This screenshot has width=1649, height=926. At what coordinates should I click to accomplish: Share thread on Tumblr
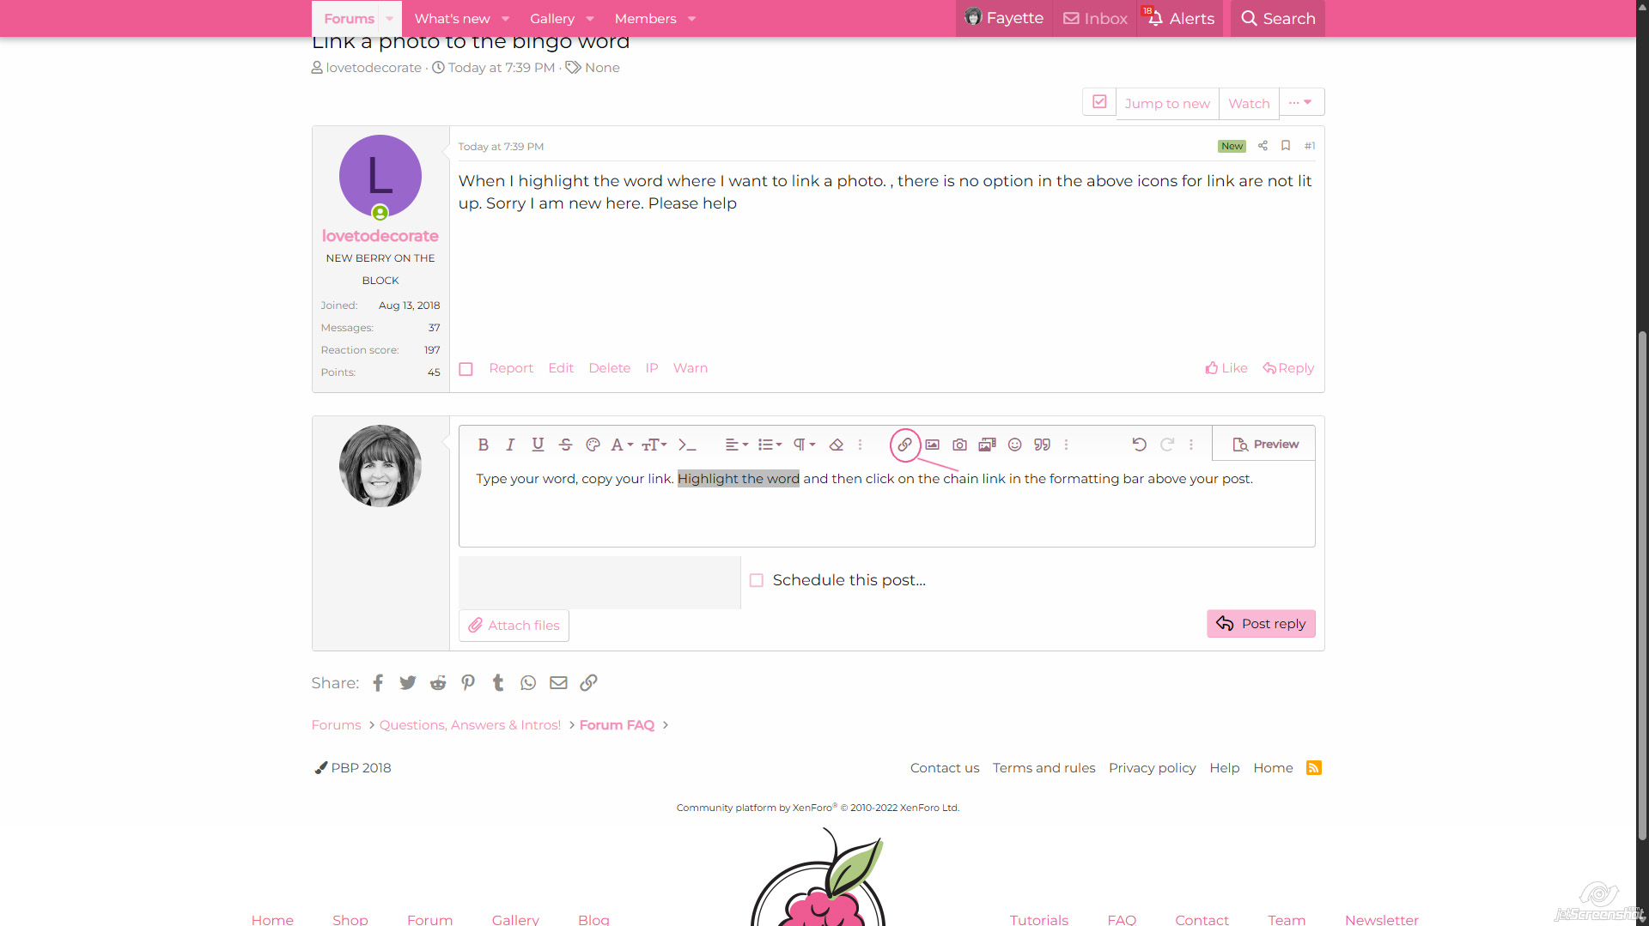point(498,683)
